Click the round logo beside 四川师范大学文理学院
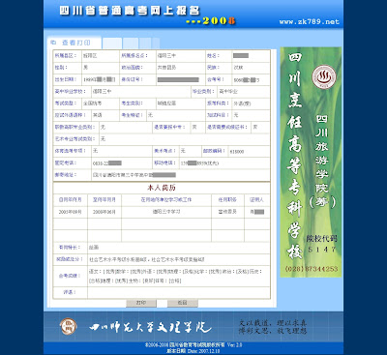 [x=69, y=326]
